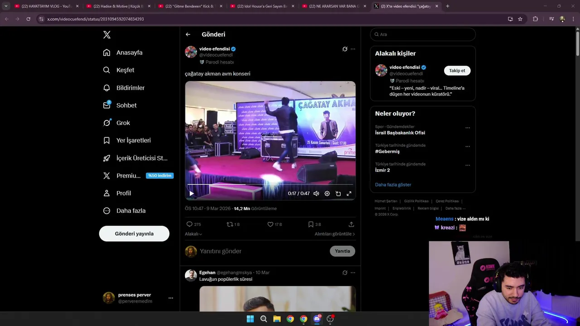The width and height of the screenshot is (580, 326).
Task: Install app icon in address bar
Action: tap(510, 19)
